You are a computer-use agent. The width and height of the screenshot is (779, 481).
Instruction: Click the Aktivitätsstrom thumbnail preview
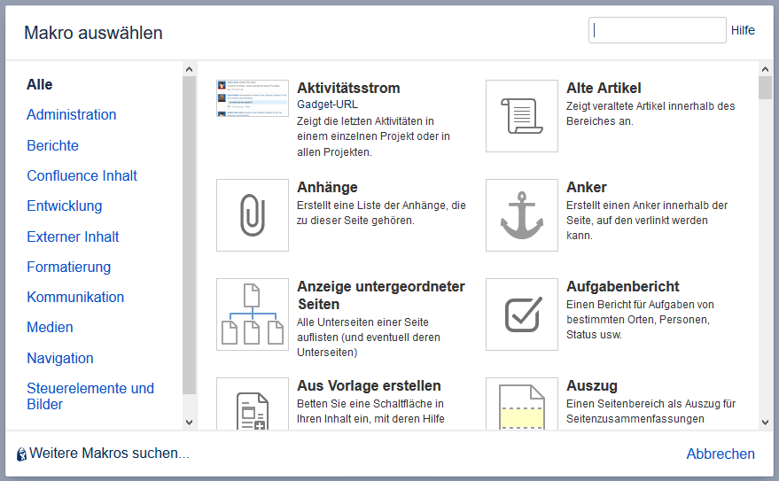[x=253, y=98]
